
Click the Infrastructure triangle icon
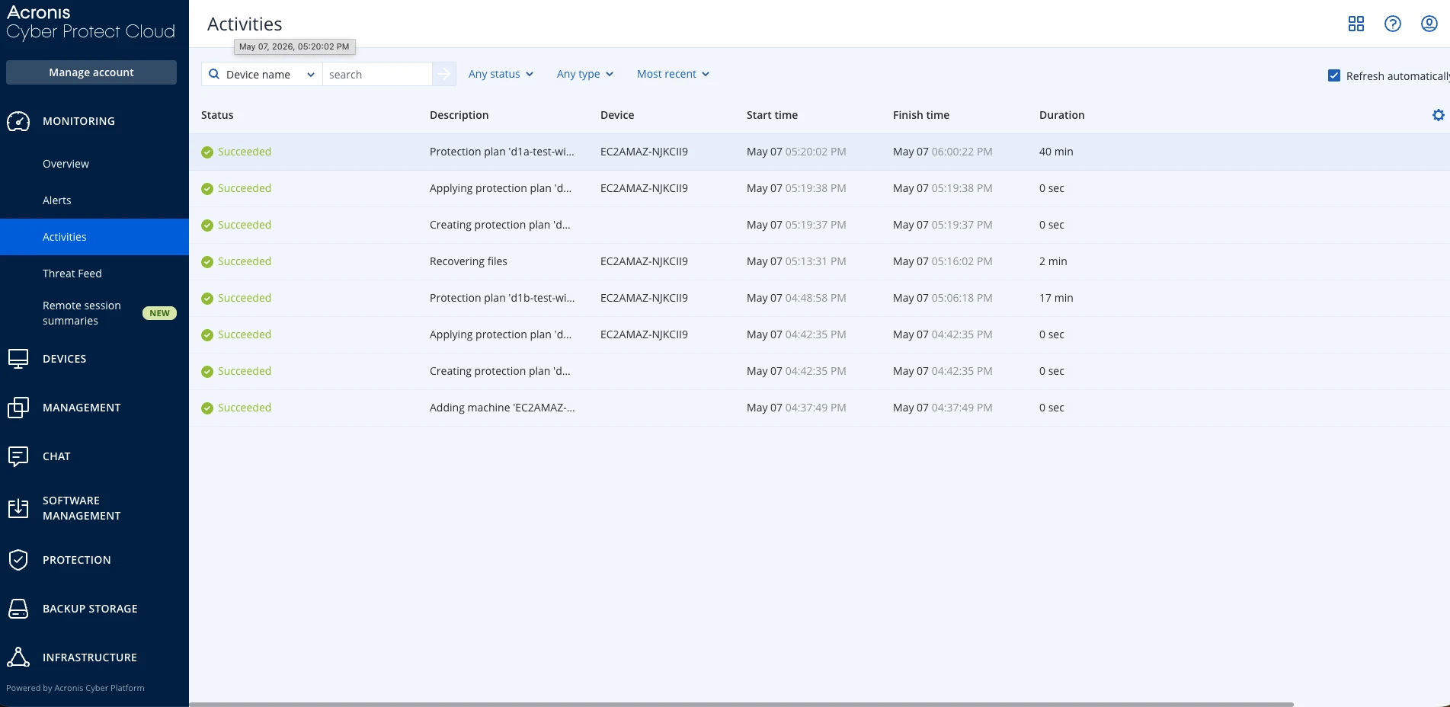[x=18, y=657]
